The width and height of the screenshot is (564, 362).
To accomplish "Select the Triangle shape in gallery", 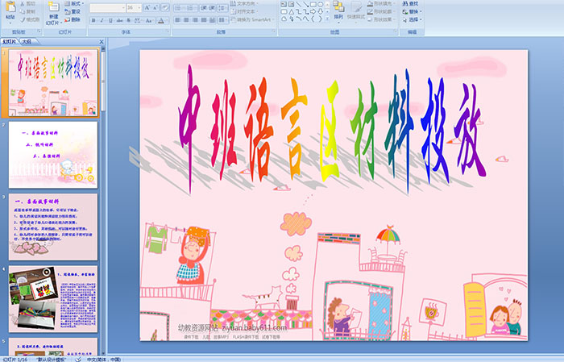I will coord(292,11).
